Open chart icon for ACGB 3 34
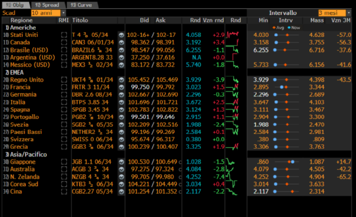 122,170
